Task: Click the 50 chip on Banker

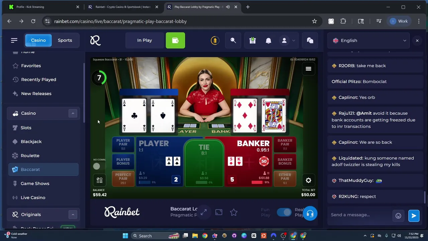Action: tap(264, 161)
